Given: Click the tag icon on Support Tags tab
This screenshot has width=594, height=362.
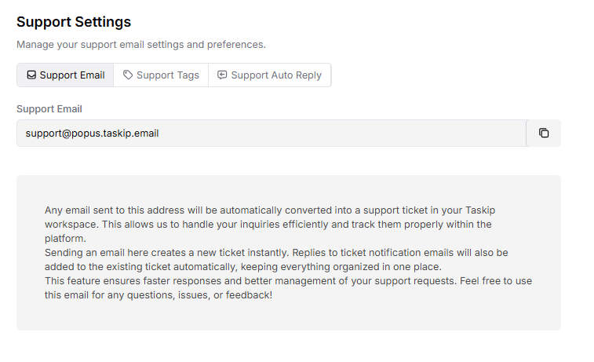Looking at the screenshot, I should click(128, 75).
